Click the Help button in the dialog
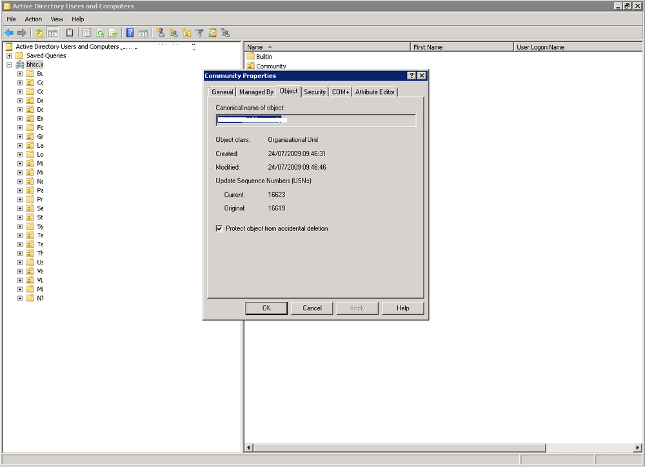The height and width of the screenshot is (467, 645). click(x=402, y=308)
